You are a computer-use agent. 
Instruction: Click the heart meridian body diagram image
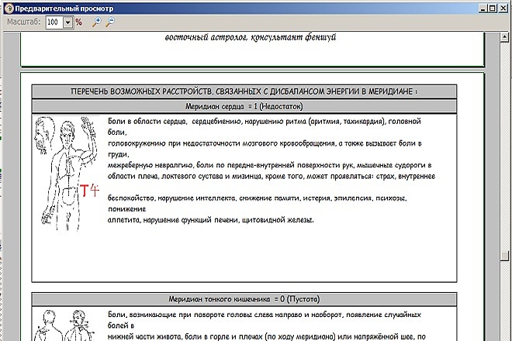[66, 174]
